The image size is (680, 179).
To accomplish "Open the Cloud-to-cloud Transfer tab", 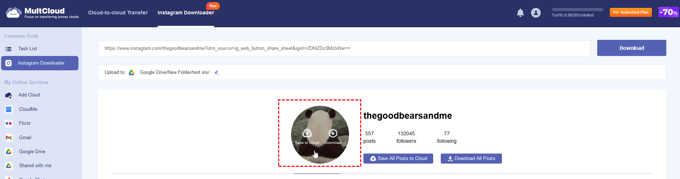I will tap(118, 13).
